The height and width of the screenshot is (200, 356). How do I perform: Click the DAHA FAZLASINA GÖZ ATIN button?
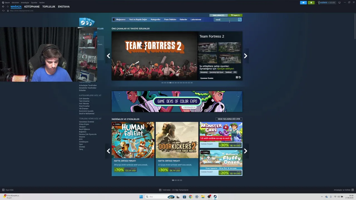pyautogui.click(x=229, y=119)
